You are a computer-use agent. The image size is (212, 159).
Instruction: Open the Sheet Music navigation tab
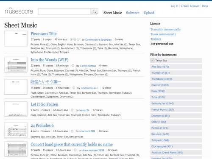click(113, 13)
